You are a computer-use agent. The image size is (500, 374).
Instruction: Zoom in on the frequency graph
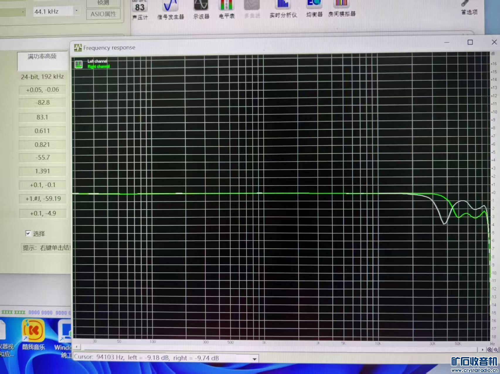489,350
